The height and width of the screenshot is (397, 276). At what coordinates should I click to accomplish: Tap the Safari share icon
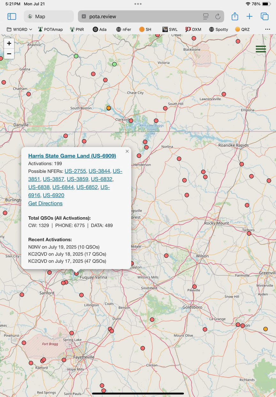pyautogui.click(x=235, y=16)
